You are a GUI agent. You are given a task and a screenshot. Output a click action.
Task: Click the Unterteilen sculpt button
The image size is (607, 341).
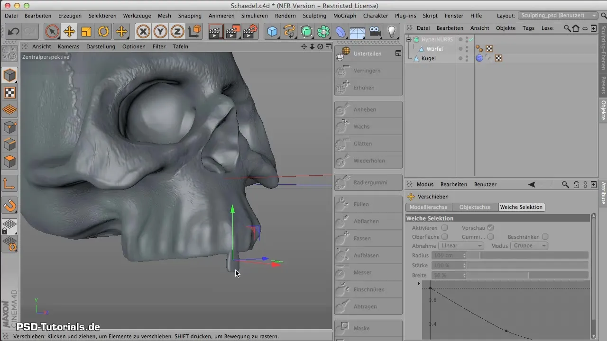368,54
